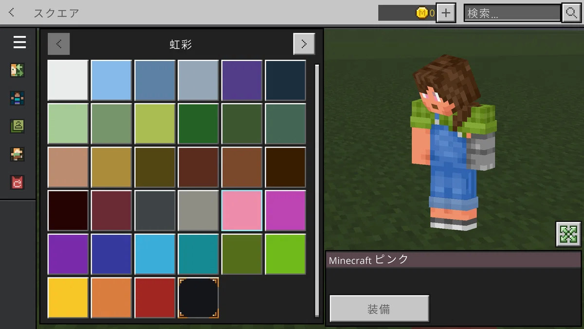
Task: Select the burgundy wine swatch
Action: pos(111,211)
